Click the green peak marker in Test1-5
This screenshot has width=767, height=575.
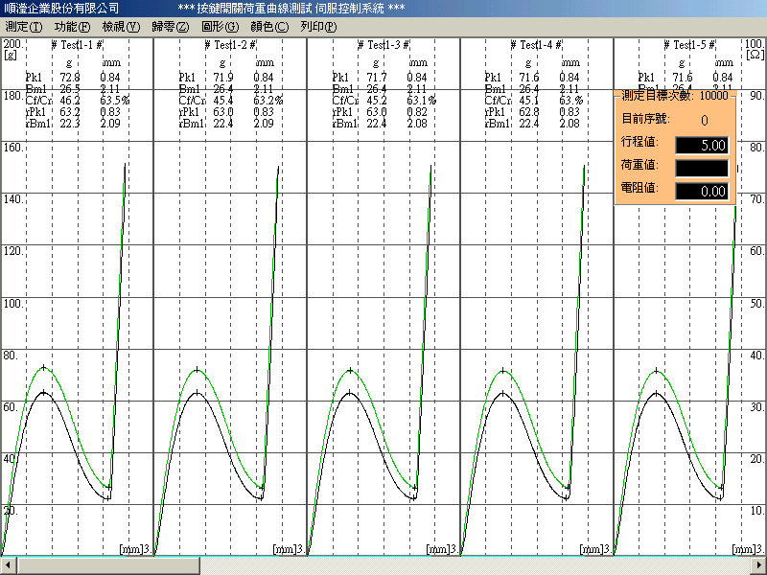657,371
